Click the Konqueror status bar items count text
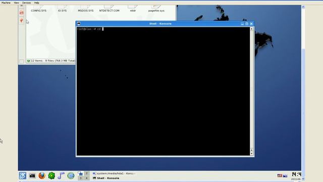Viewport: 323px width, 182px height. click(x=53, y=61)
